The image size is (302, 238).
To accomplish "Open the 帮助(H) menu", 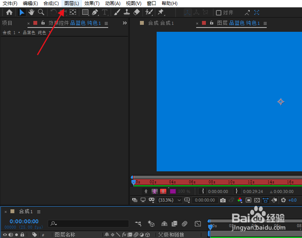I will click(x=169, y=3).
